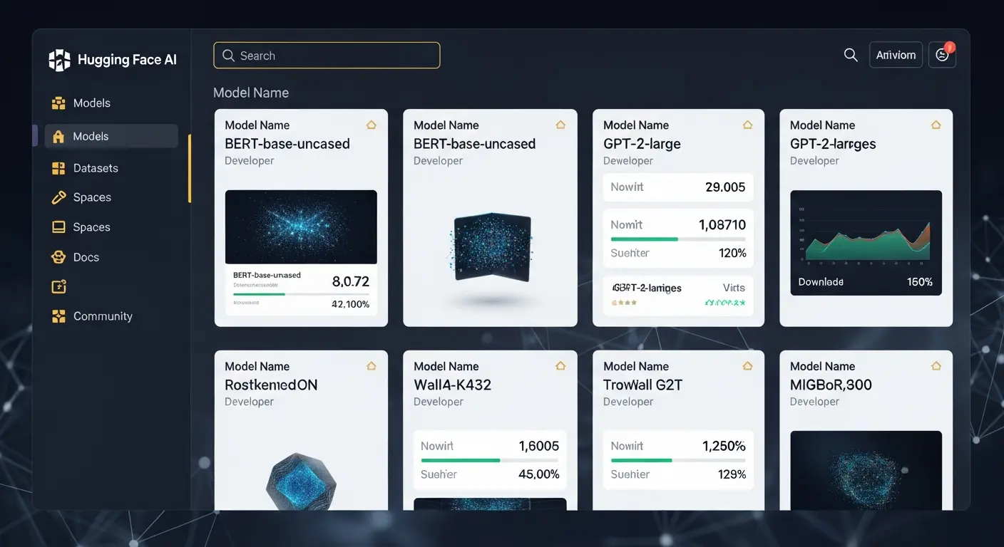Click the home icon next to highlighted Models
Image resolution: width=1004 pixels, height=547 pixels.
click(58, 136)
